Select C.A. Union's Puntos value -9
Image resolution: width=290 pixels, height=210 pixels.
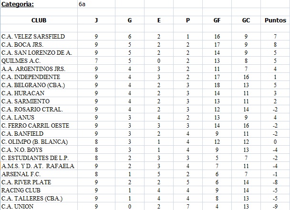coord(275,207)
